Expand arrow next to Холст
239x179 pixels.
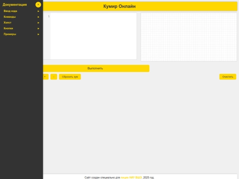39,23
